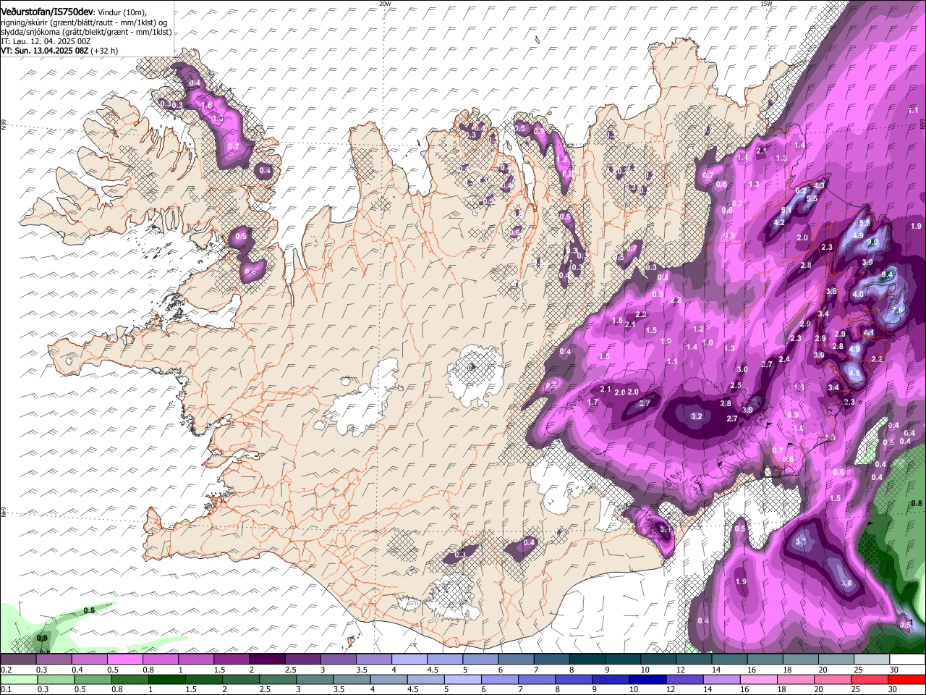The image size is (926, 695).
Task: Click the 4.3 snowfall value on the map
Action: [819, 185]
